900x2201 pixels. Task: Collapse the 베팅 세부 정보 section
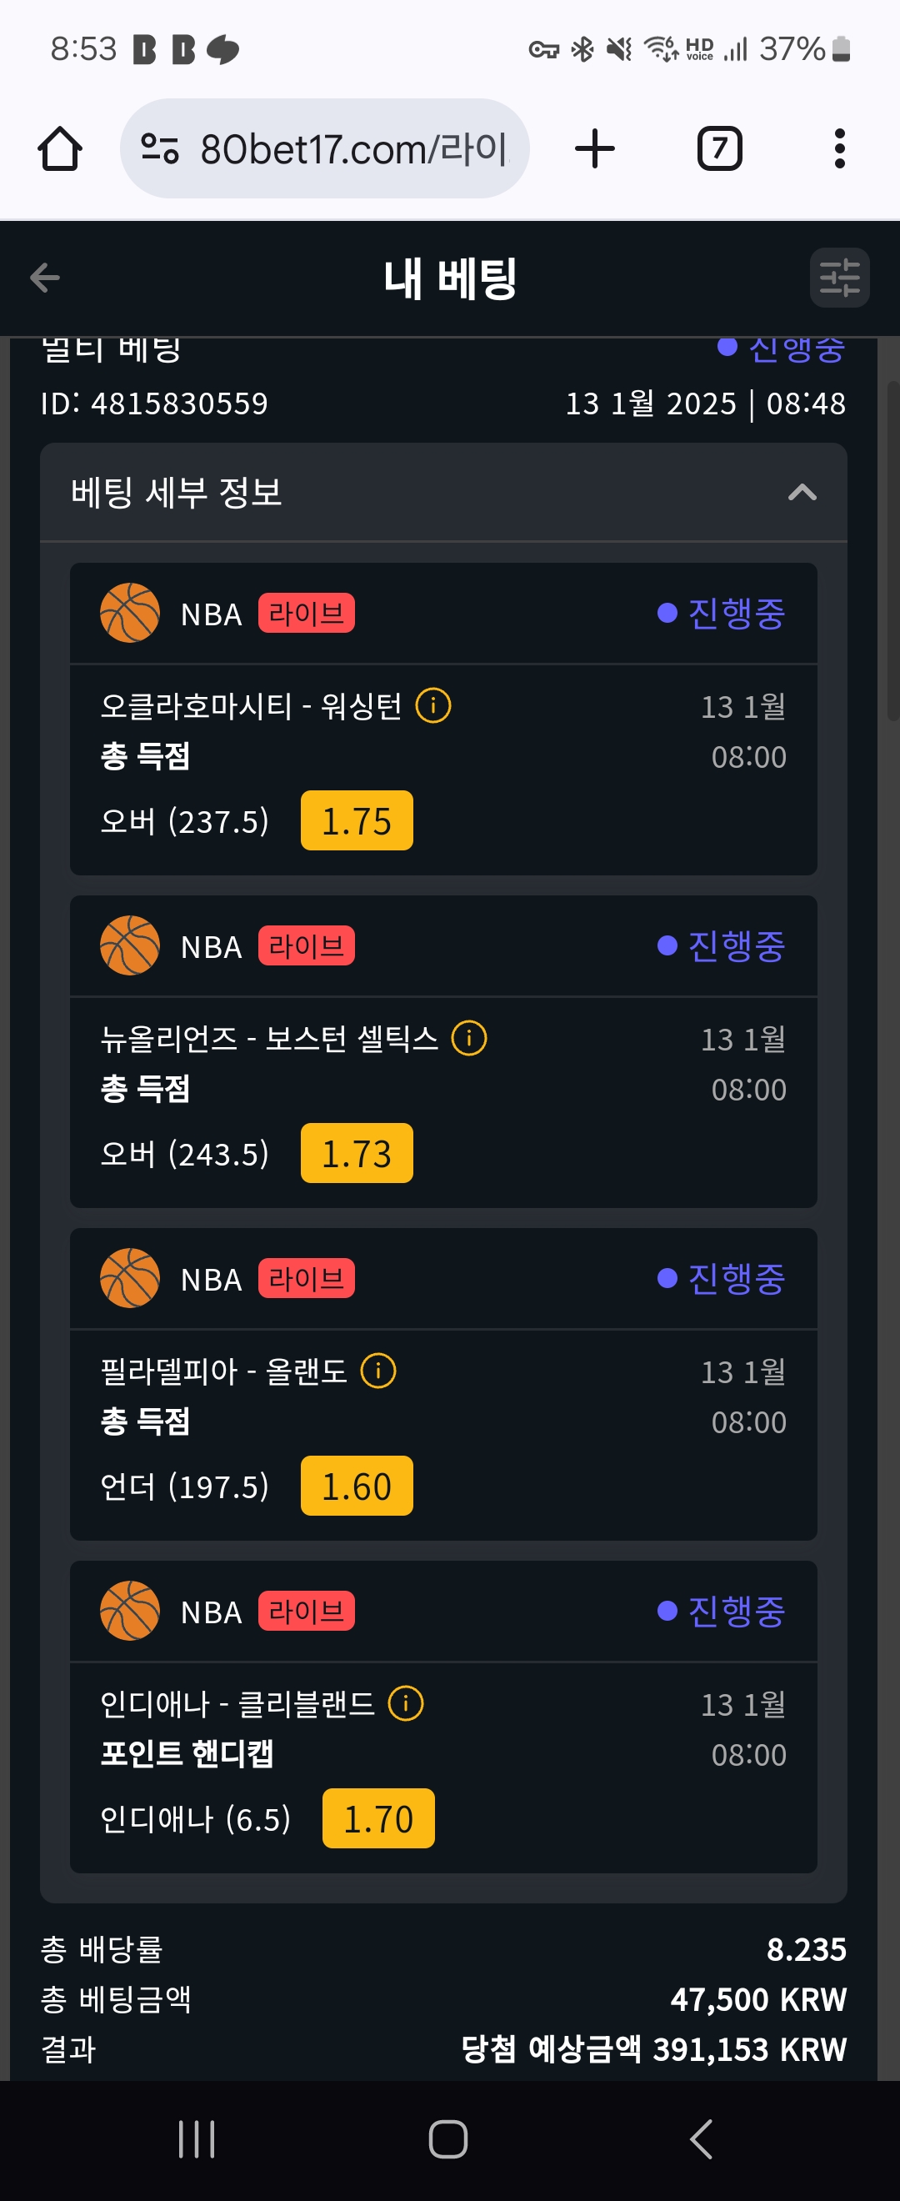click(x=802, y=492)
